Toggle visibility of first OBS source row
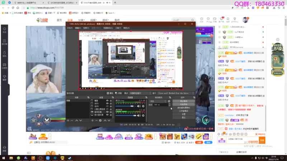Image resolution: width=287 pixels, height=161 pixels. pos(107,101)
